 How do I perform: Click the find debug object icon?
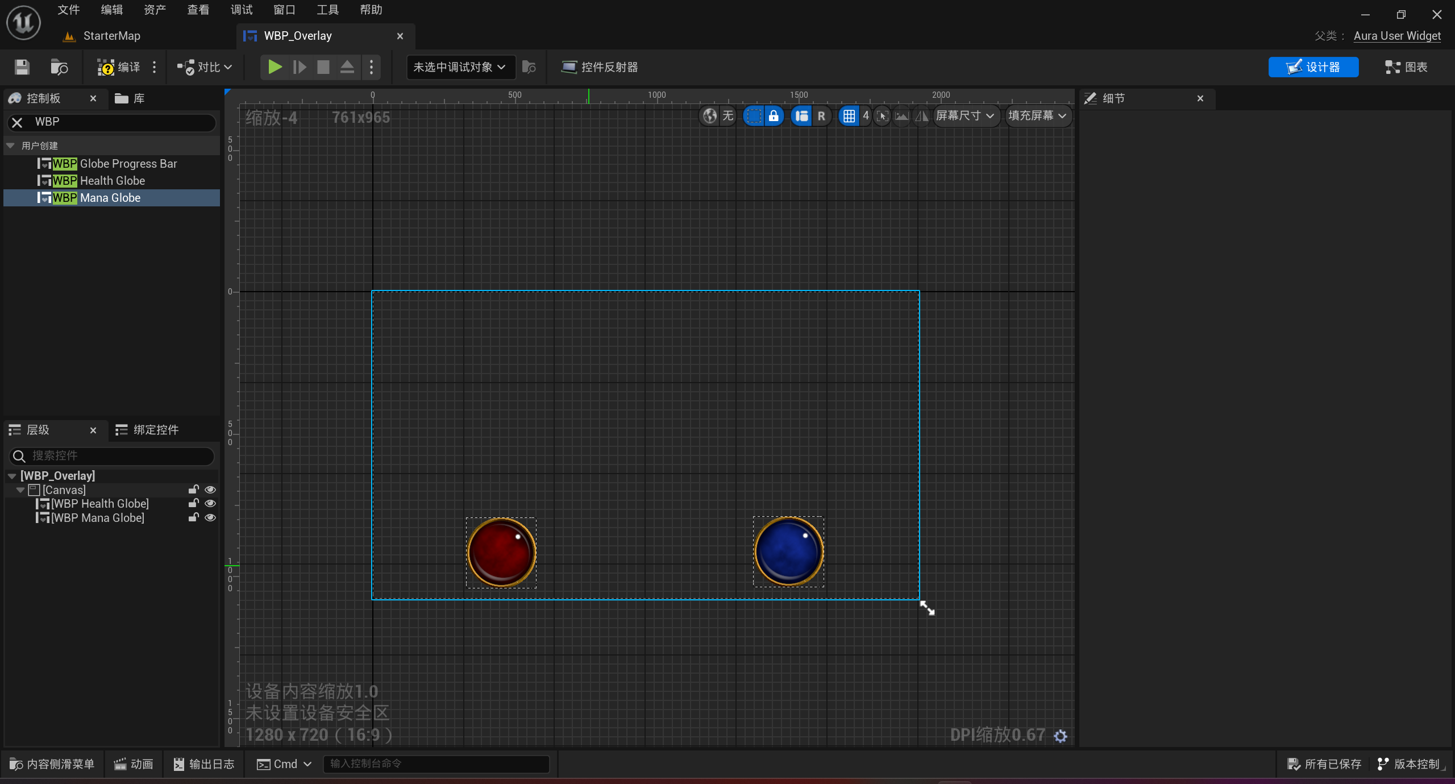(529, 67)
